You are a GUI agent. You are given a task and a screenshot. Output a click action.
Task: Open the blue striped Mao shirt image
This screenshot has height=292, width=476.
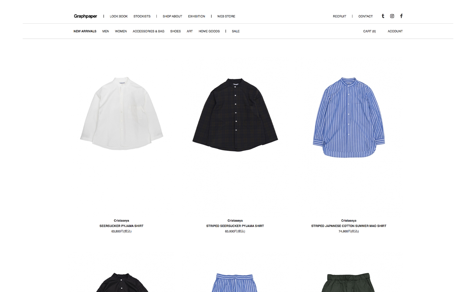pos(349,117)
